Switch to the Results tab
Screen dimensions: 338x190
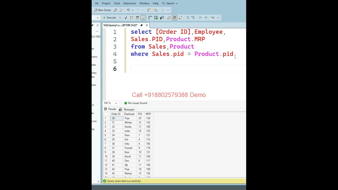pyautogui.click(x=110, y=109)
